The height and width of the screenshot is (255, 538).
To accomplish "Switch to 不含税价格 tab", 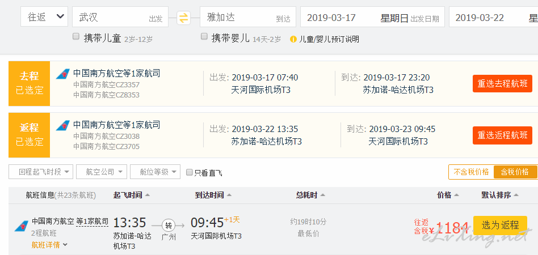I will 471,172.
